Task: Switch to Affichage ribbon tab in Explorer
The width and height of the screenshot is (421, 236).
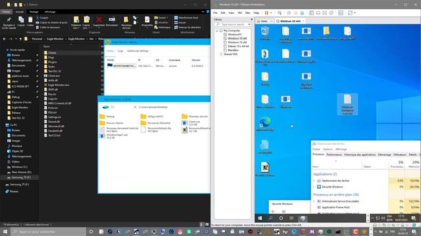Action: (50, 12)
